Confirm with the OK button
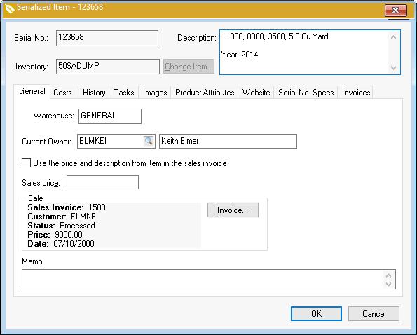Screen dimensions: 417x335 point(316,314)
